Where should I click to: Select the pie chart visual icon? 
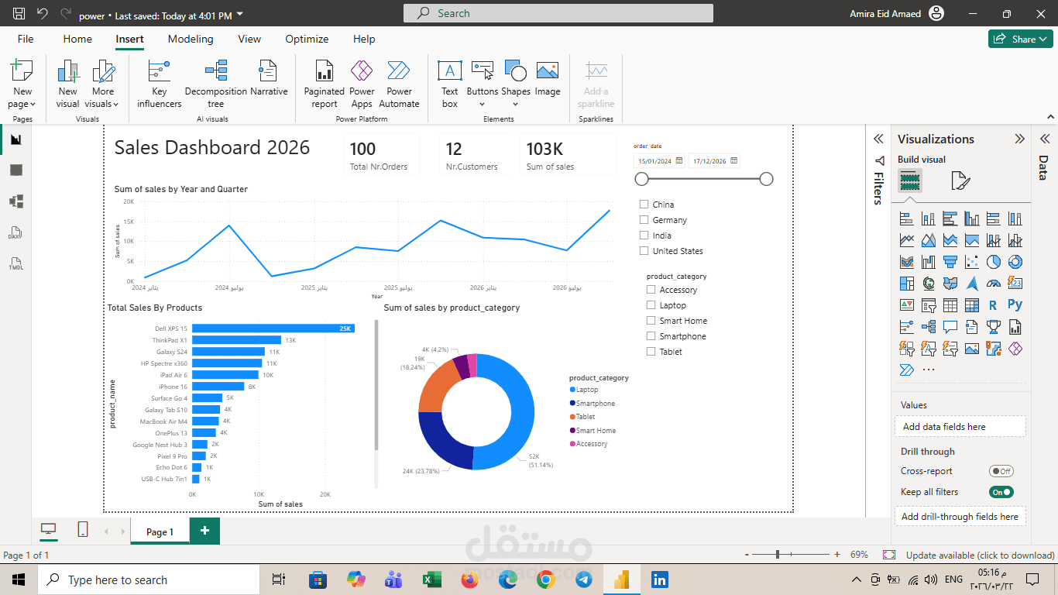pos(994,262)
